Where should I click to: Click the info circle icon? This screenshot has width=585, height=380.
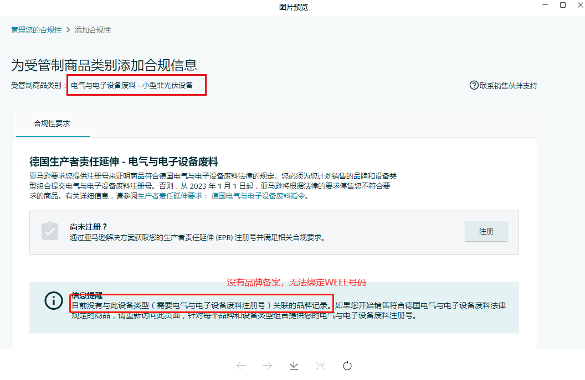point(54,300)
